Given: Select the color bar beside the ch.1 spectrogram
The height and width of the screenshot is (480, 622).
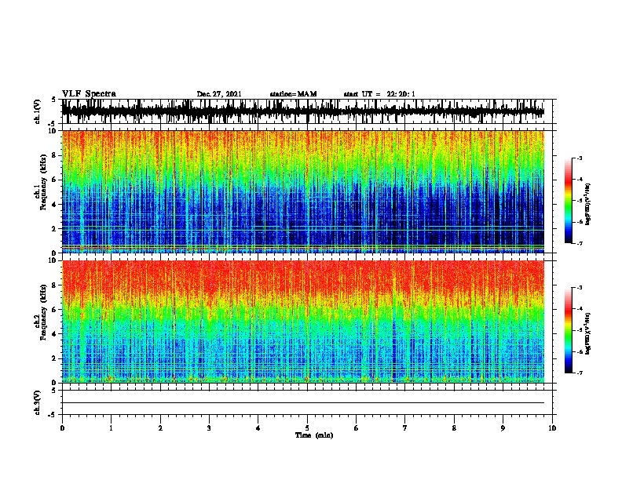Looking at the screenshot, I should (569, 201).
